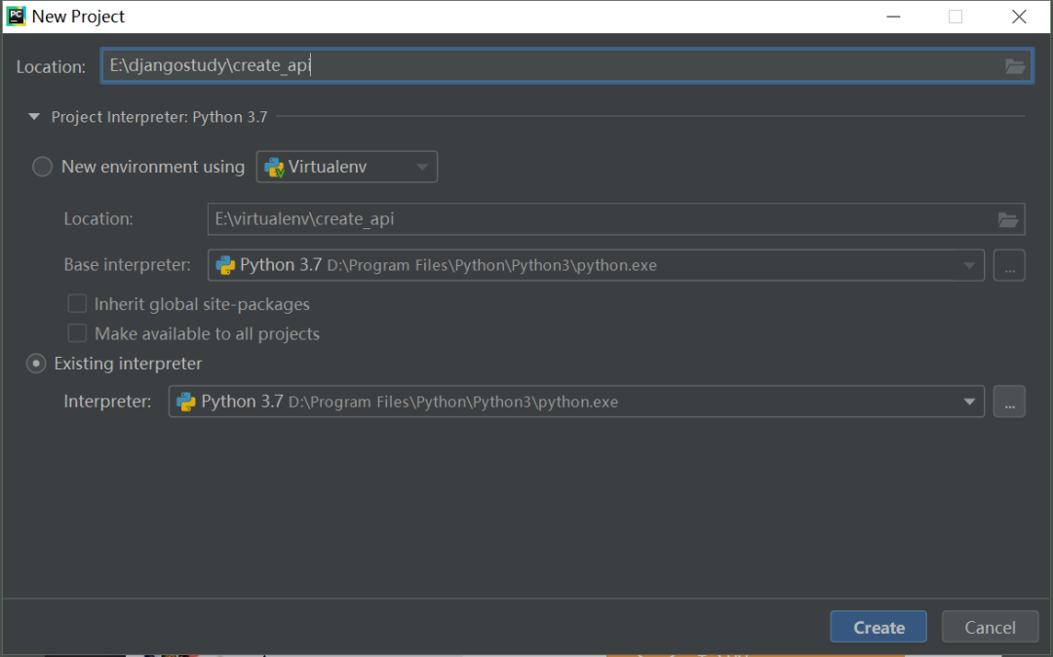Click the Python icon in the existing Interpreter field
1053x657 pixels.
185,402
